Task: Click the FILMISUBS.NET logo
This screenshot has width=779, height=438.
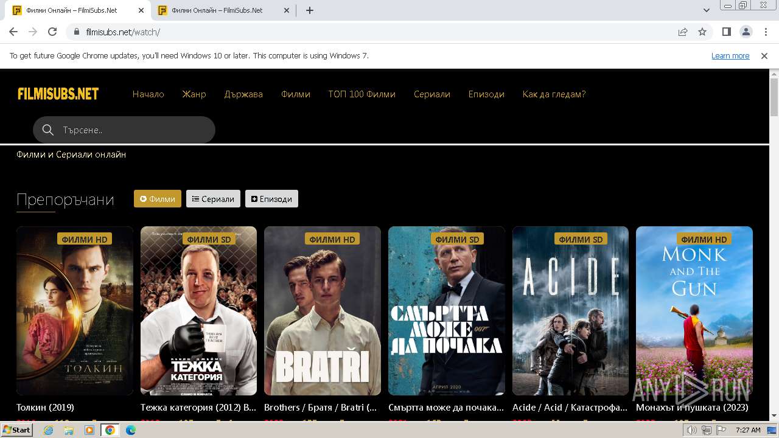Action: point(58,94)
